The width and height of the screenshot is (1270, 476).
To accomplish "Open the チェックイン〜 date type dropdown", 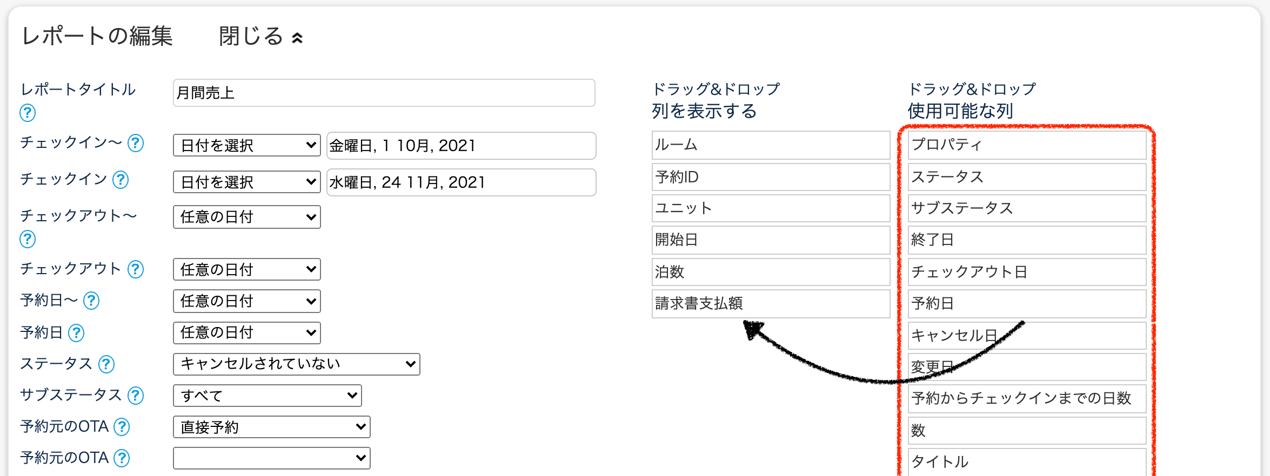I will coord(247,145).
